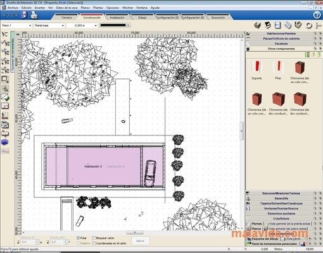
Task: Toggle the Polar checkbox
Action: tap(78, 238)
